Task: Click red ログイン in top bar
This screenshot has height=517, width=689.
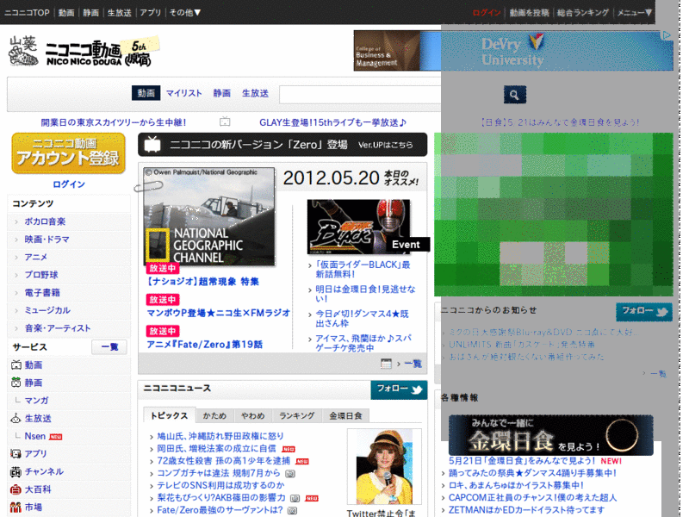Action: coord(487,13)
